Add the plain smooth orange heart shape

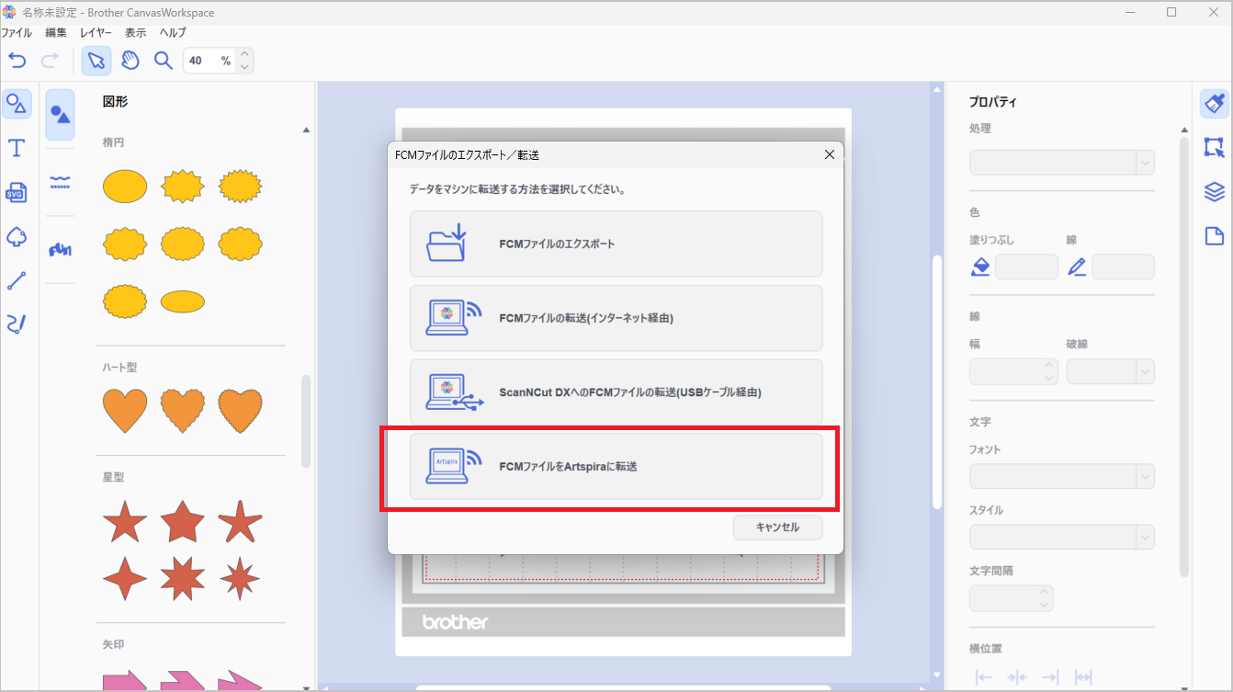pyautogui.click(x=125, y=411)
